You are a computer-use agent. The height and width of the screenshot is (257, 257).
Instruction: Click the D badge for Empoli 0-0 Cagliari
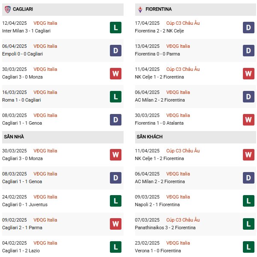(x=115, y=50)
